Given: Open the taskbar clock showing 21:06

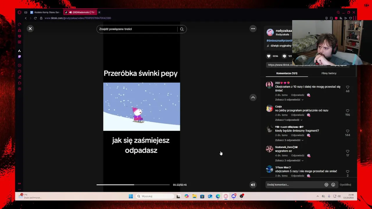Looking at the screenshot, I should [x=348, y=196].
